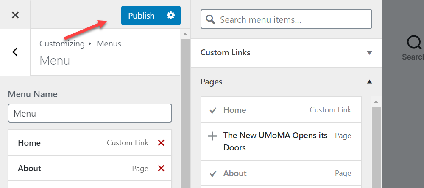The width and height of the screenshot is (424, 188).
Task: Click the Custom Links section heading
Action: point(225,52)
